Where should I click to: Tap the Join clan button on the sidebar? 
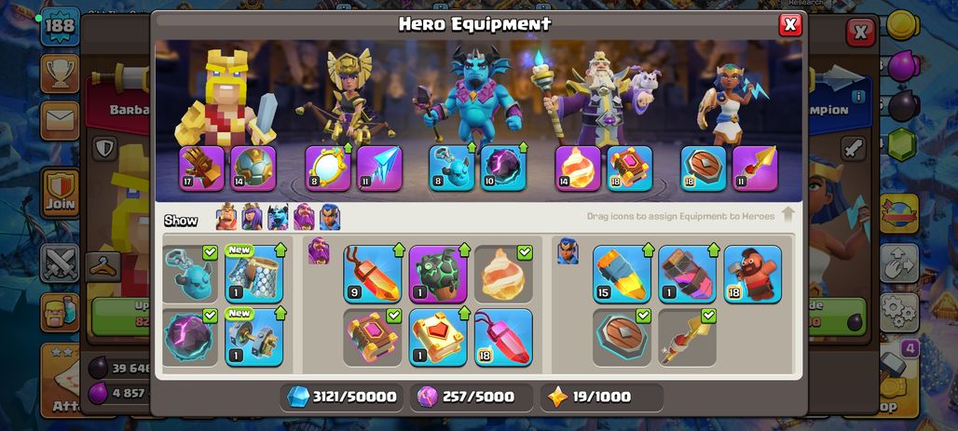pos(60,193)
